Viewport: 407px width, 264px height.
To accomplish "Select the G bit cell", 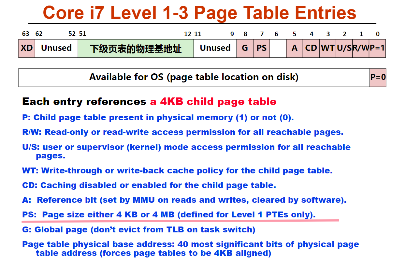I will (x=245, y=48).
